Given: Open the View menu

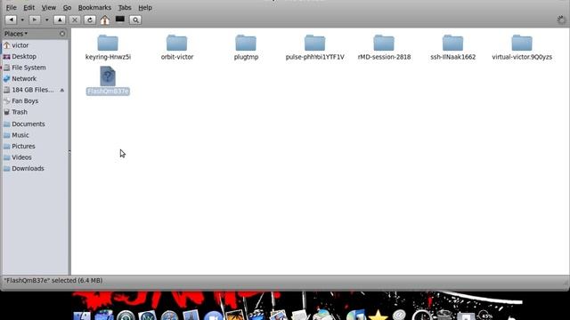Looking at the screenshot, I should [48, 8].
